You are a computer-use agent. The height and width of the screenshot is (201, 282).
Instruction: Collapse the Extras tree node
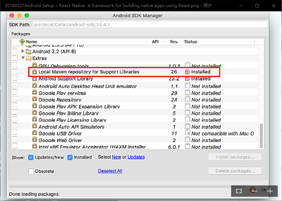click(23, 58)
